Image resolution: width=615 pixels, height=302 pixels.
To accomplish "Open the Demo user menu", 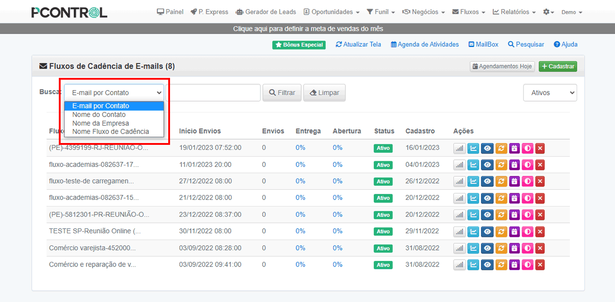I will click(572, 12).
